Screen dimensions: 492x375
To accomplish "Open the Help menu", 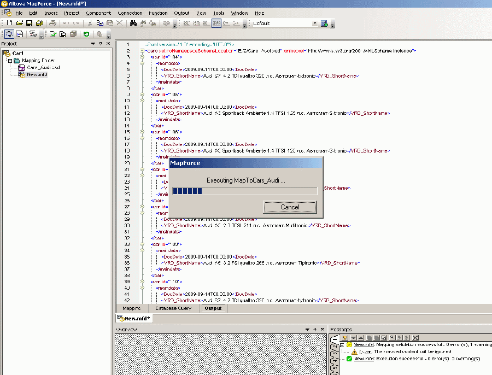I will click(x=259, y=13).
